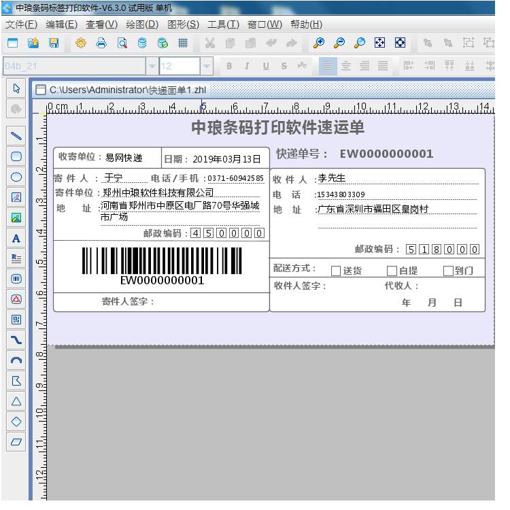This screenshot has height=510, width=510.
Task: Select the text A tool
Action: click(16, 239)
